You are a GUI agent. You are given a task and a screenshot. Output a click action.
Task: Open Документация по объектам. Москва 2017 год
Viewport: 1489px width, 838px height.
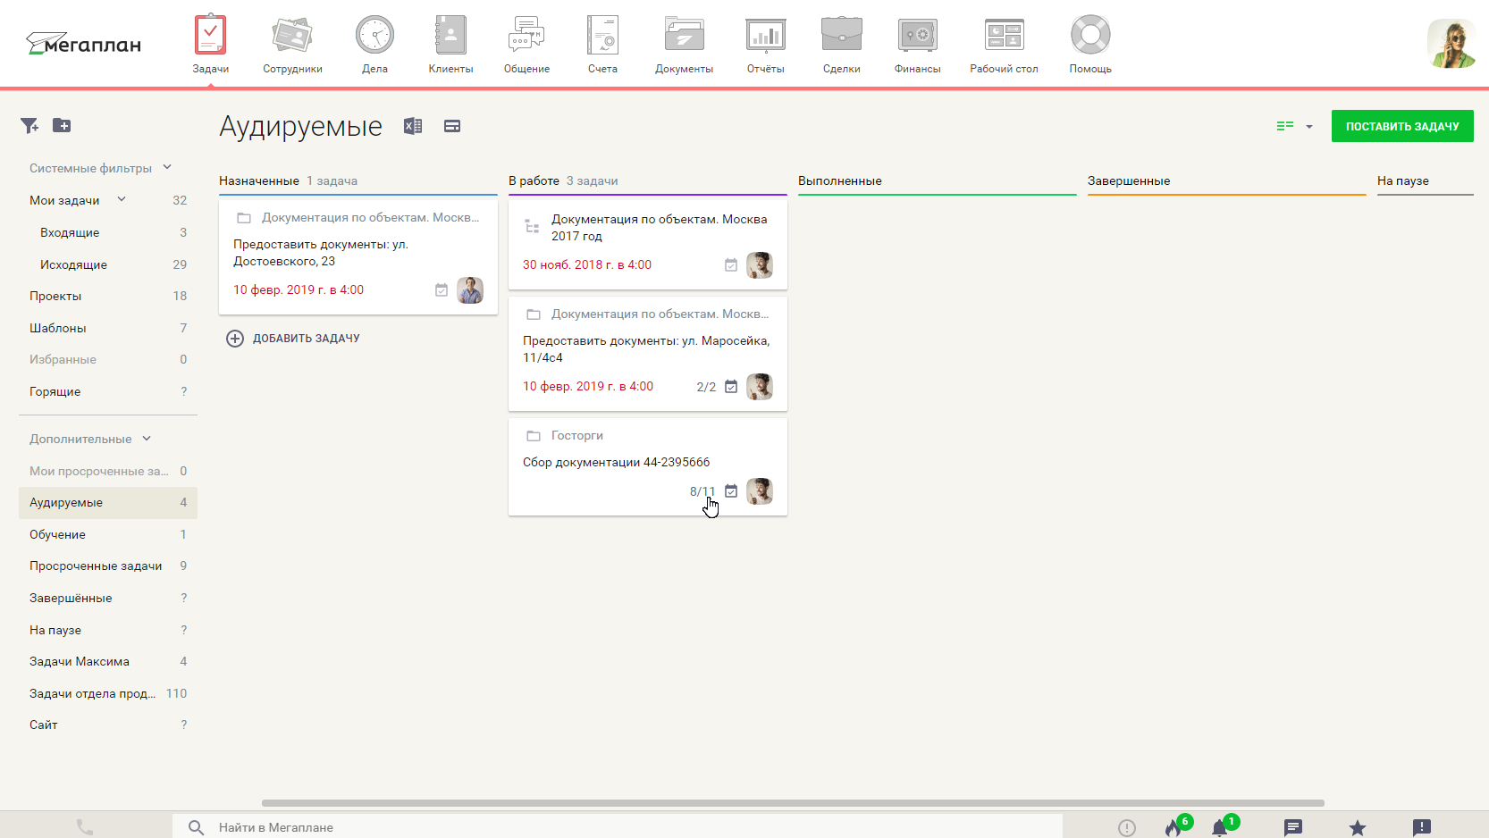click(x=659, y=227)
